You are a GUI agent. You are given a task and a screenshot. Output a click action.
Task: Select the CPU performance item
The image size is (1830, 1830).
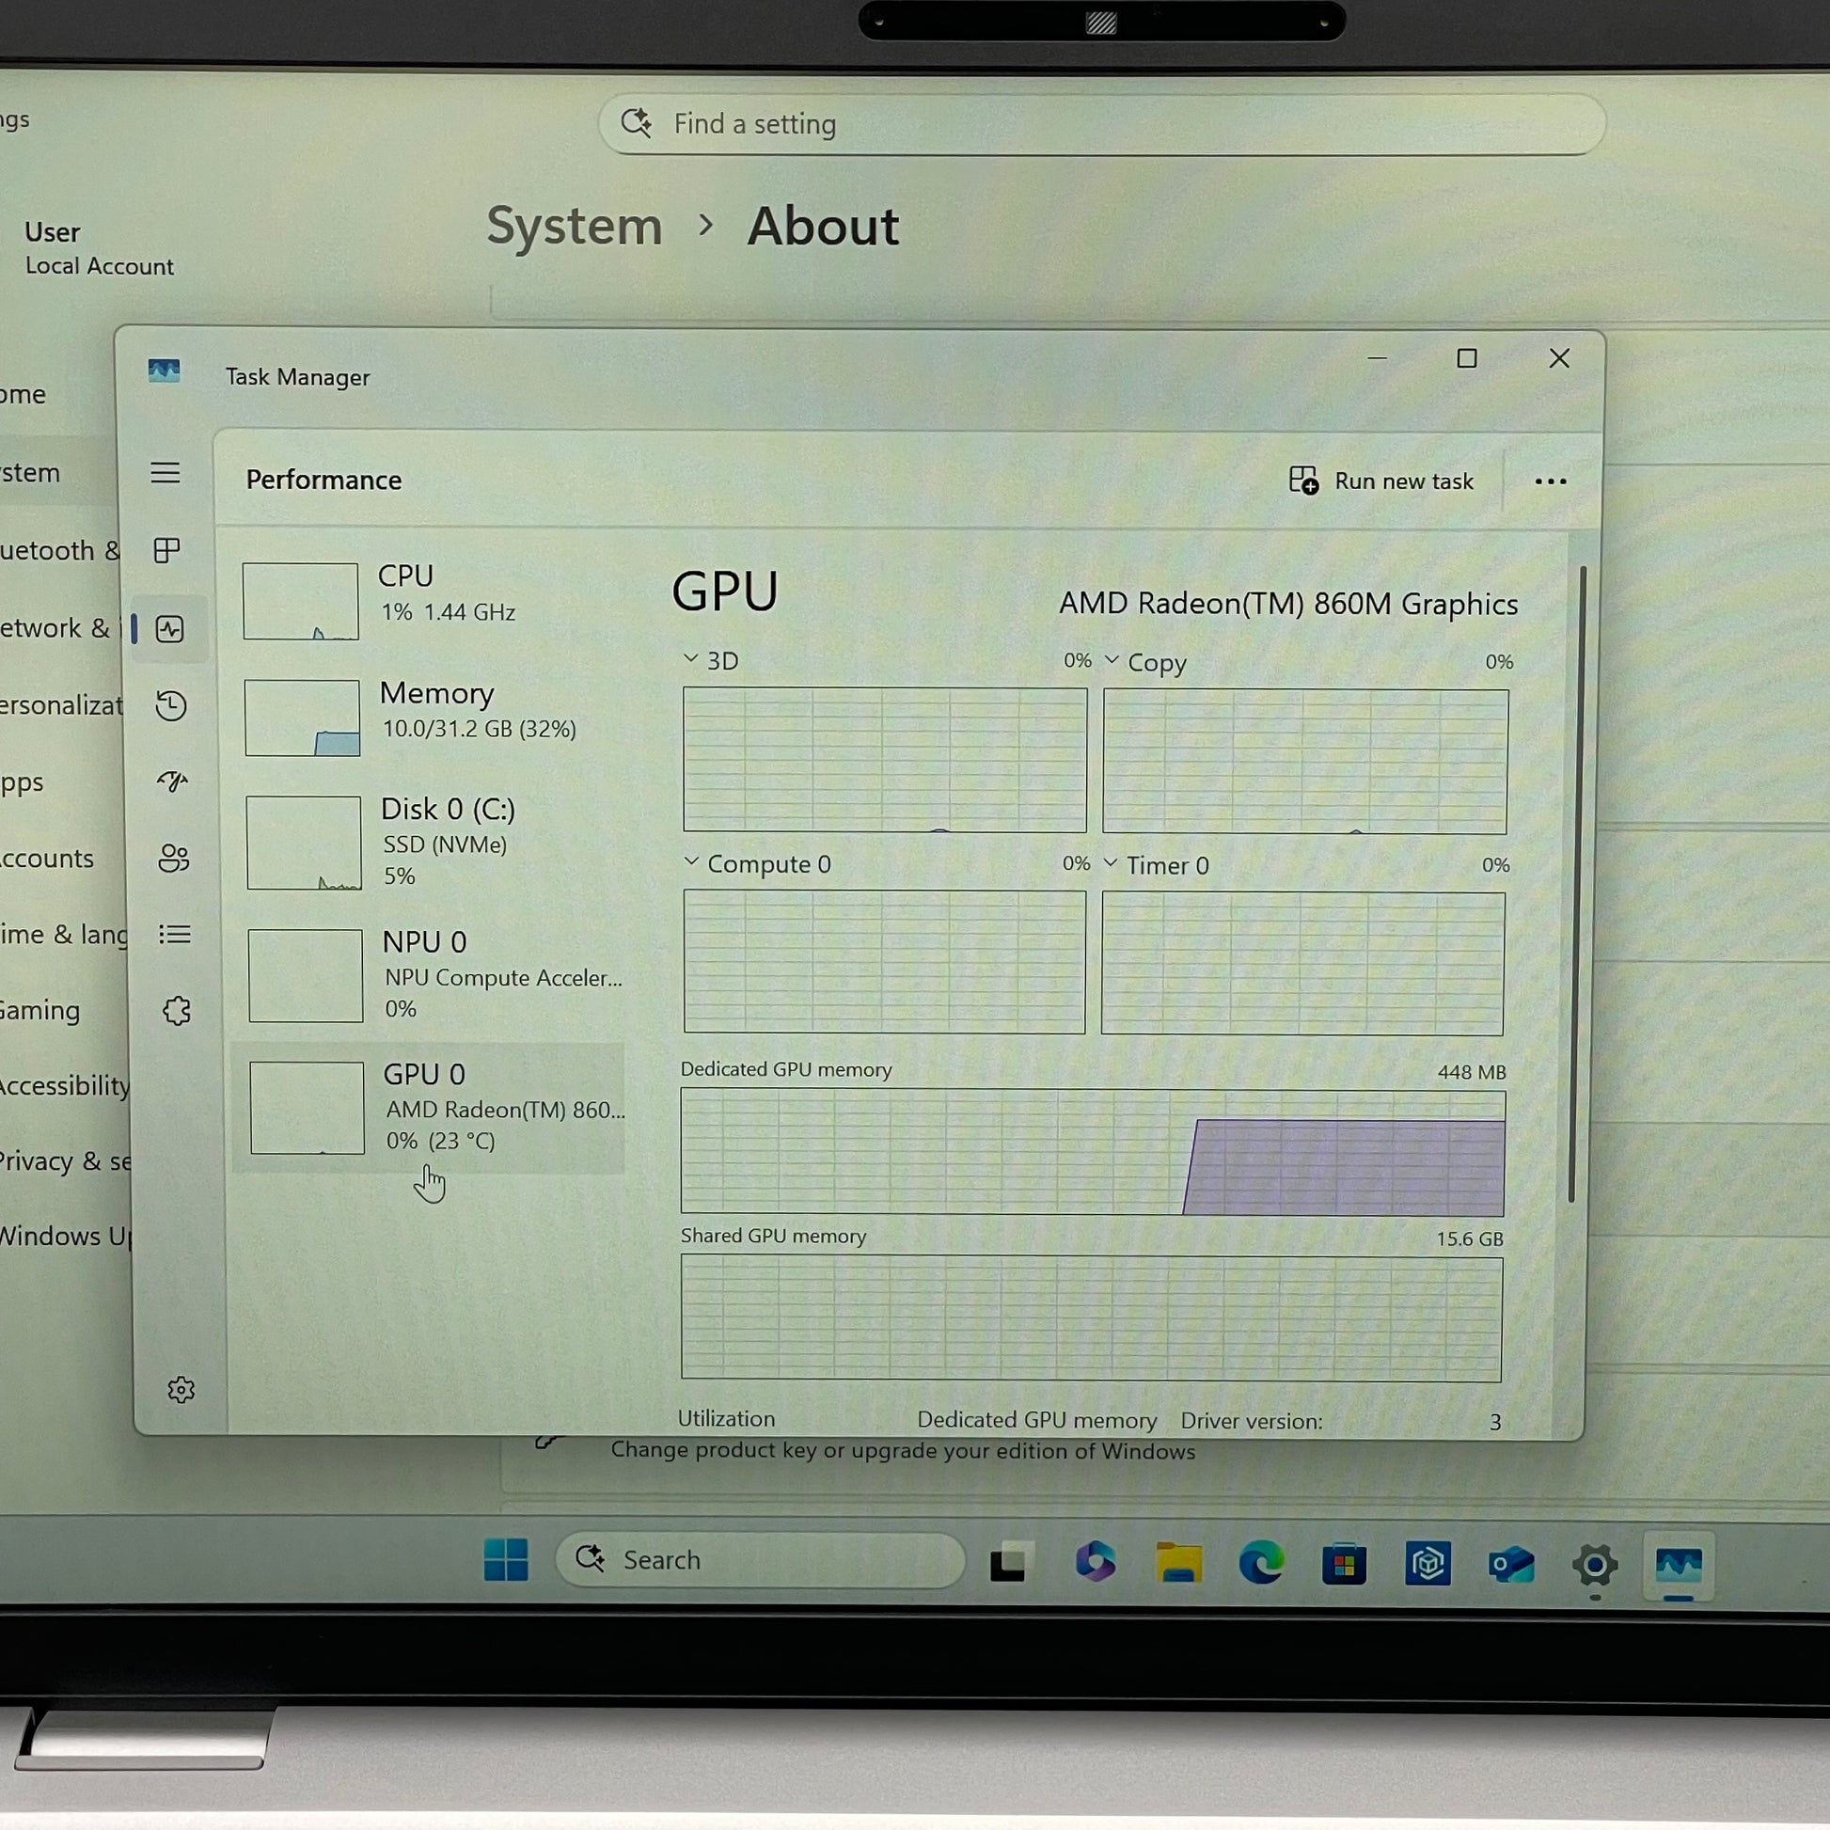pyautogui.click(x=432, y=601)
